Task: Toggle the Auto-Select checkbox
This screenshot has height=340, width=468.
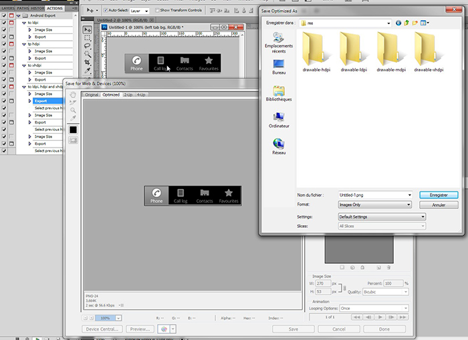Action: click(x=105, y=11)
